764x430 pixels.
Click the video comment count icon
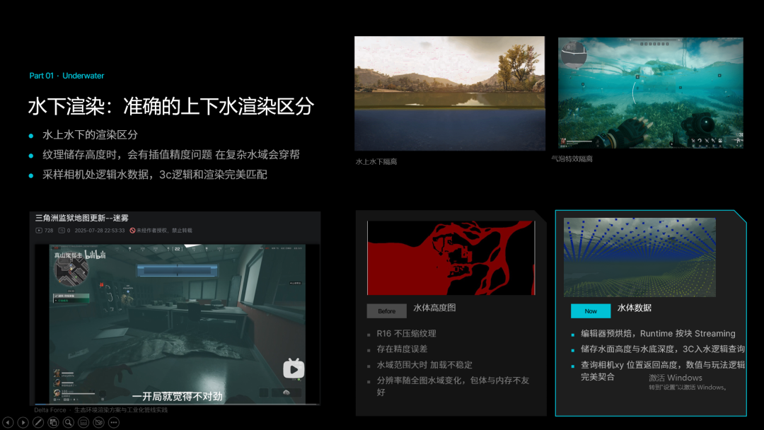point(62,231)
